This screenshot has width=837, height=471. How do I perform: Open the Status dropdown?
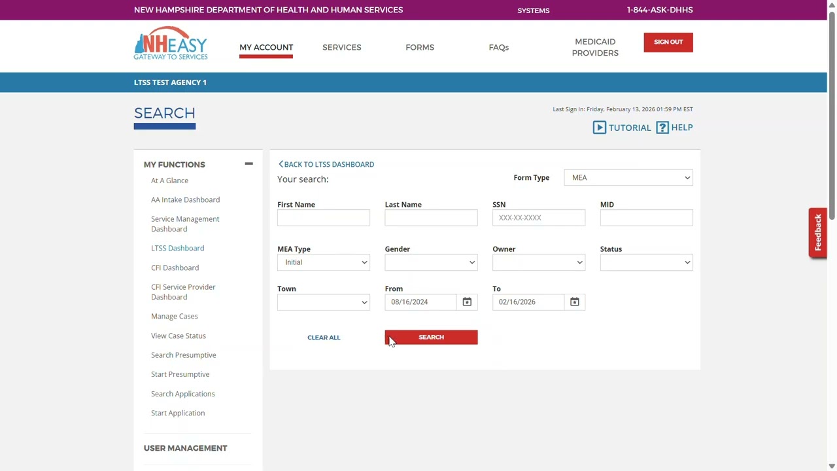(647, 262)
